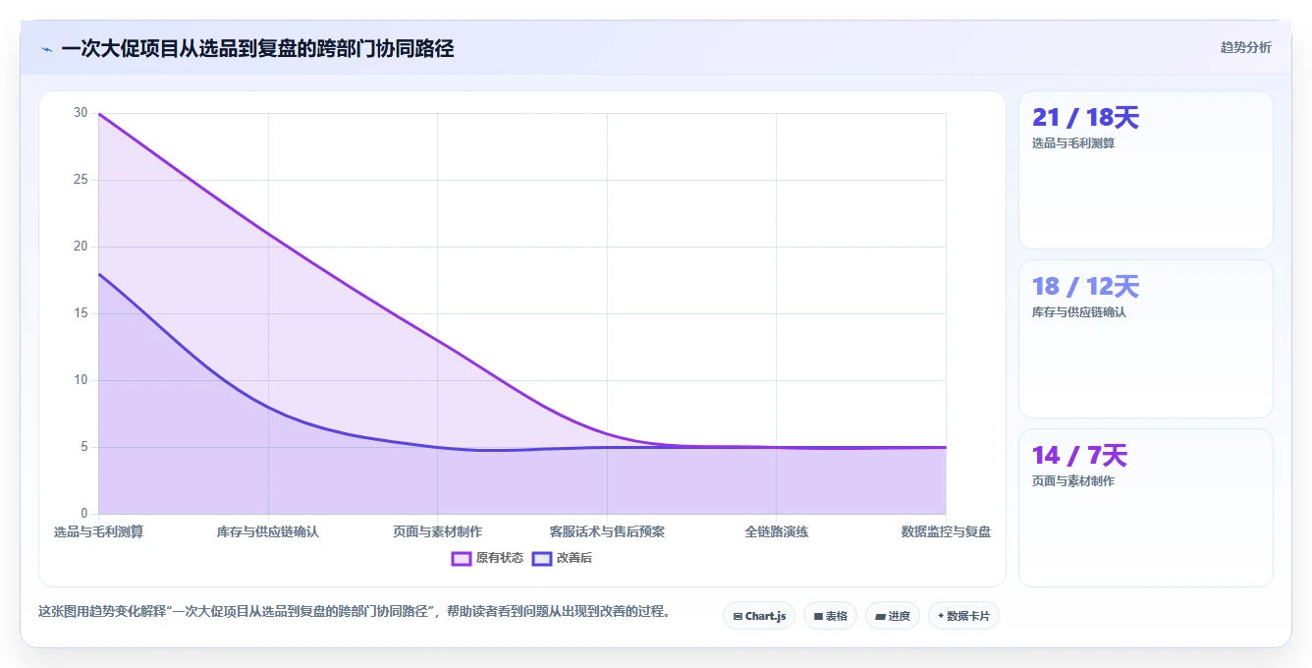Click the 表格 tag button
Viewport: 1312px width, 668px height.
(830, 616)
